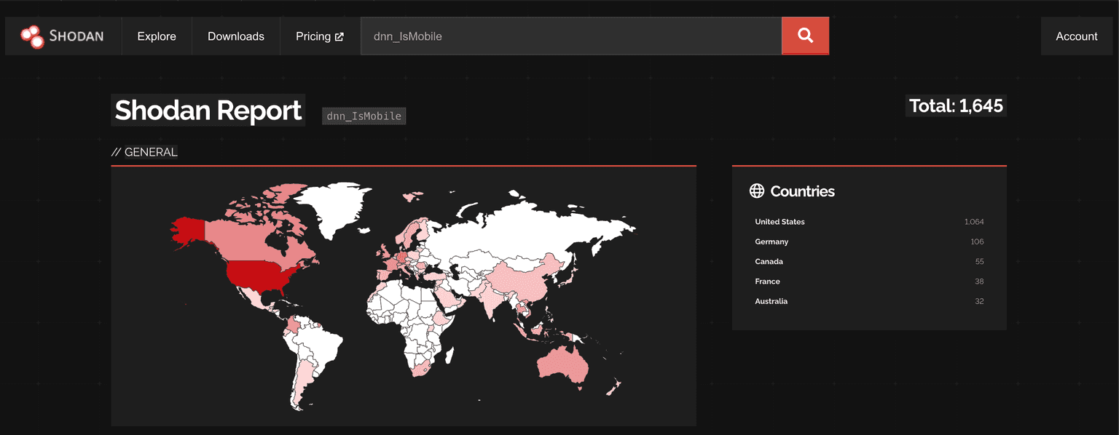Go to the Downloads page
The height and width of the screenshot is (435, 1119).
(x=235, y=36)
